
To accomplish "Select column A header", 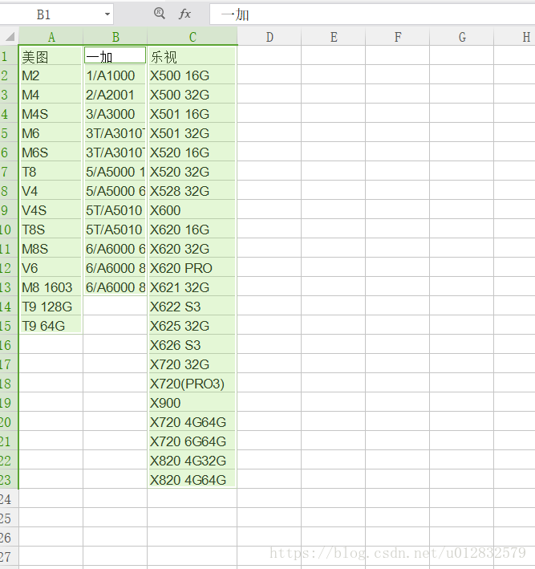I will [x=51, y=37].
